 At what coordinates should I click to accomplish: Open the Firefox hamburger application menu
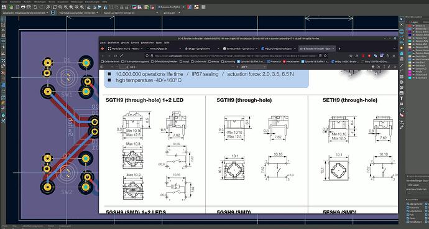click(394, 56)
